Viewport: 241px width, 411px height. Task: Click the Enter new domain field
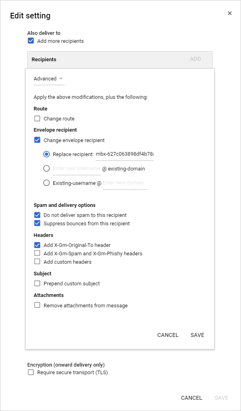[125, 183]
